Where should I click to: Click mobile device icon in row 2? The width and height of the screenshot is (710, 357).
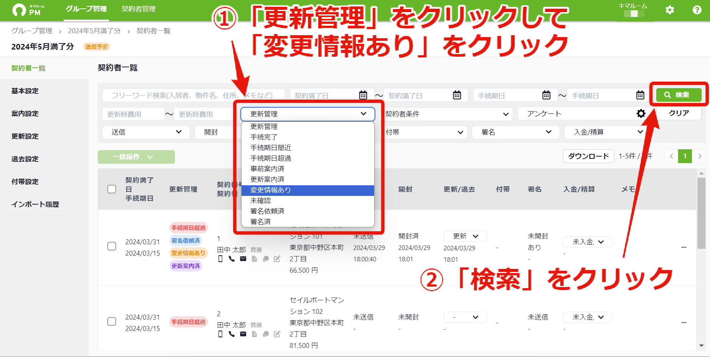(x=220, y=334)
